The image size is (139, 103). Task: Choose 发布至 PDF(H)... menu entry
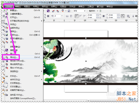point(24,95)
